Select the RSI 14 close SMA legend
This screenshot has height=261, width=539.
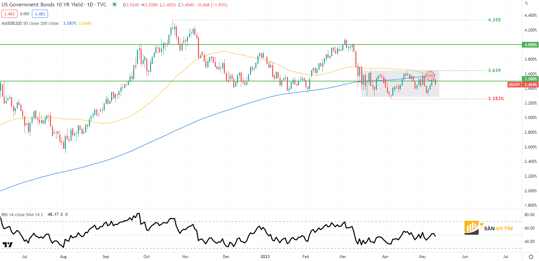pos(22,214)
